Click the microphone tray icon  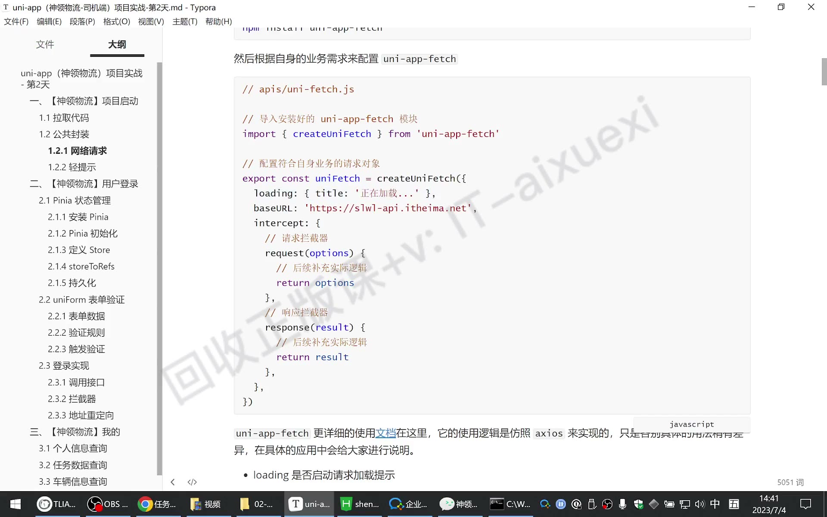coord(622,504)
